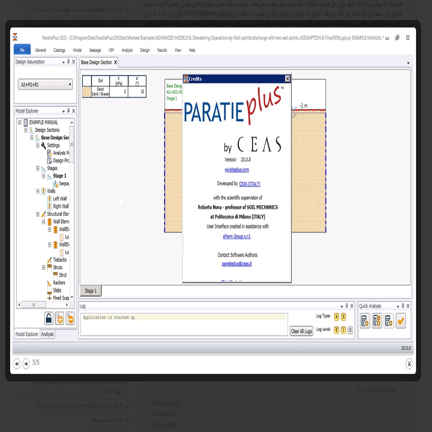Pin the Design Assumption panel
Screen dimensions: 432x432
coord(68,62)
